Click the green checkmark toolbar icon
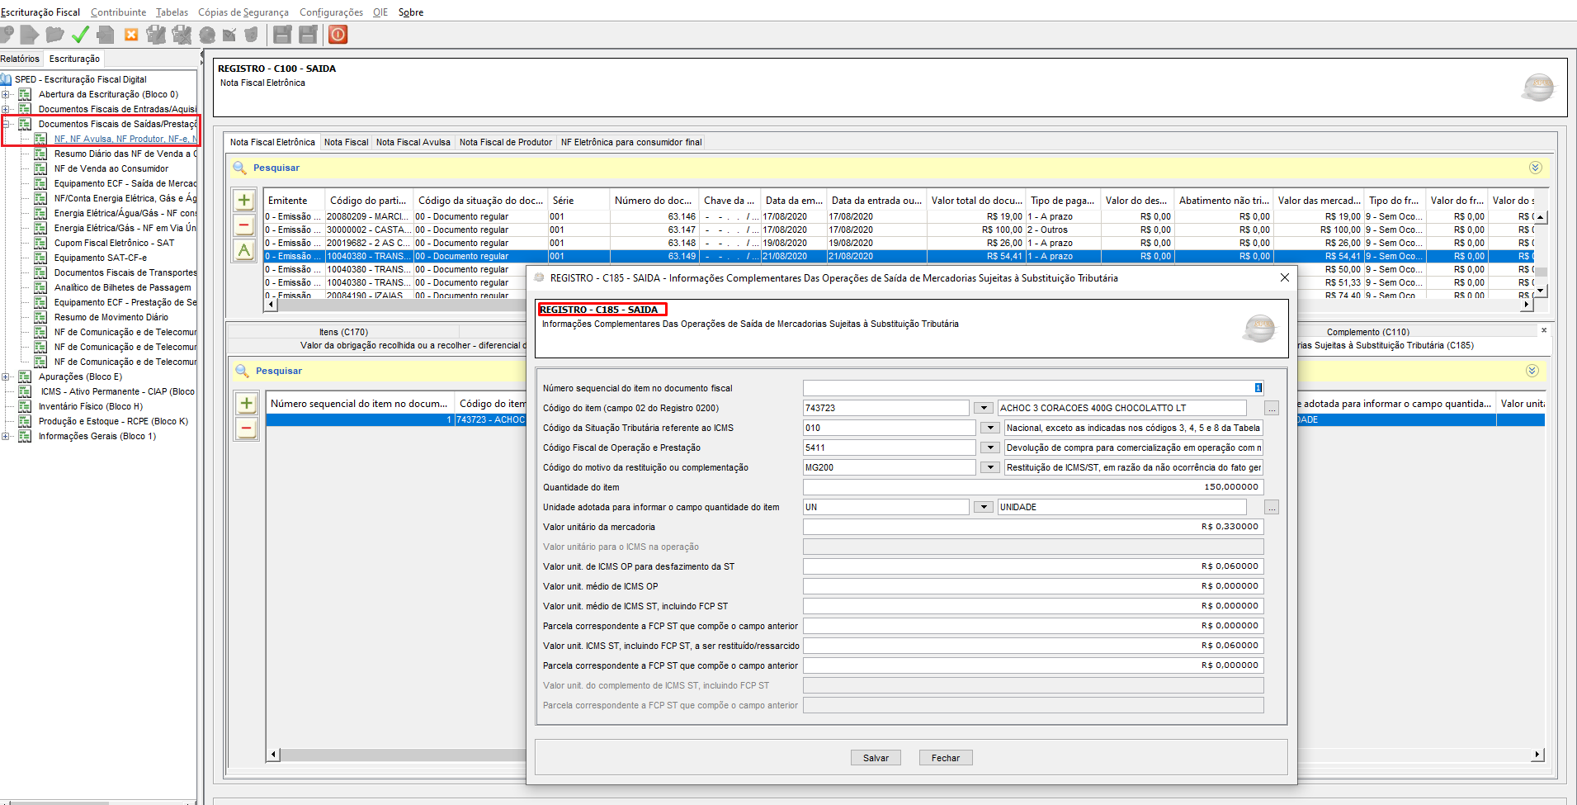Image resolution: width=1577 pixels, height=805 pixels. click(80, 35)
